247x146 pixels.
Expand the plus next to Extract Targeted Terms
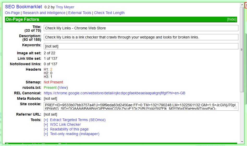pyautogui.click(x=46, y=120)
